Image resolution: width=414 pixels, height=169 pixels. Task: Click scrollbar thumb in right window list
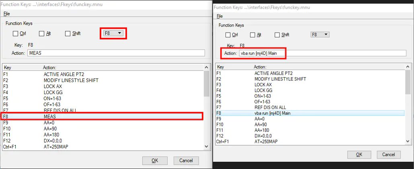point(408,82)
